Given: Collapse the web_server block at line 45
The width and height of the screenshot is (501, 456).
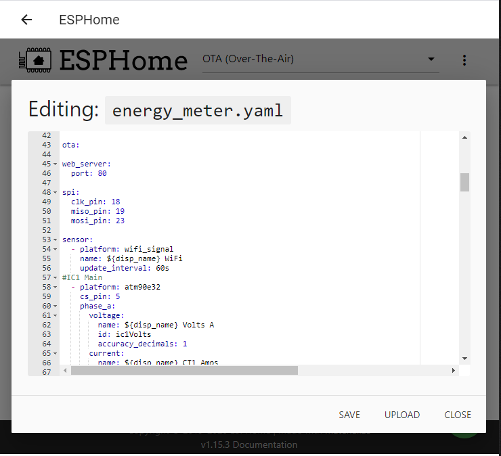Looking at the screenshot, I should point(55,164).
